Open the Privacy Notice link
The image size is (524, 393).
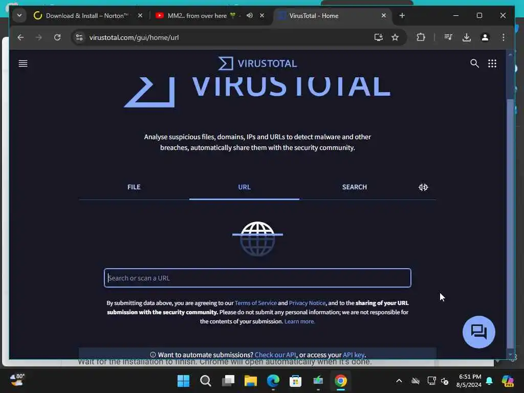[307, 303]
